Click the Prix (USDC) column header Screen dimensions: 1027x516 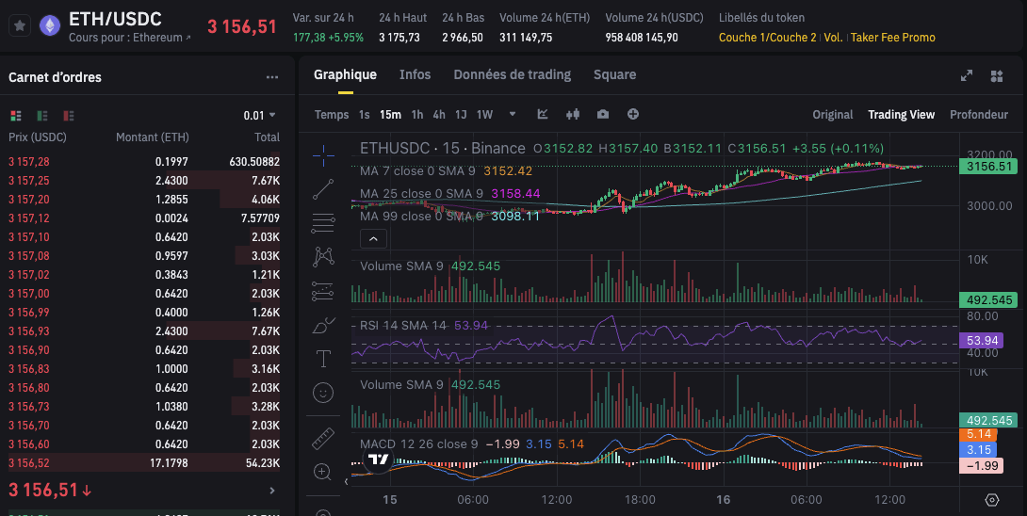pyautogui.click(x=38, y=137)
